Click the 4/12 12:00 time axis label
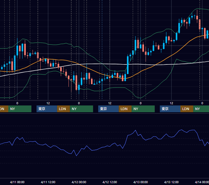The height and width of the screenshot is (185, 209). 110,182
